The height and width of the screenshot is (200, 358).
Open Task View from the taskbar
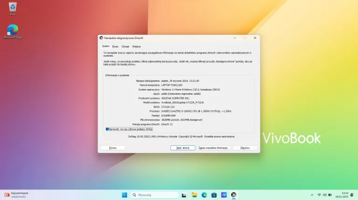pyautogui.click(x=184, y=195)
